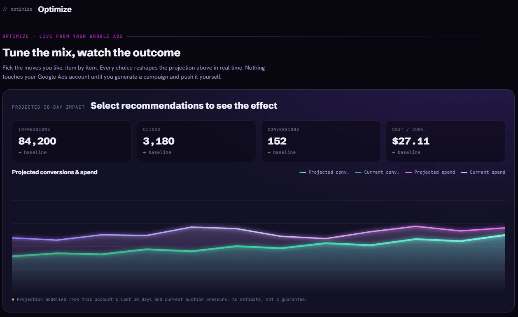
Task: Click 'Select recommendations to see the effect' heading
Action: pyautogui.click(x=184, y=106)
